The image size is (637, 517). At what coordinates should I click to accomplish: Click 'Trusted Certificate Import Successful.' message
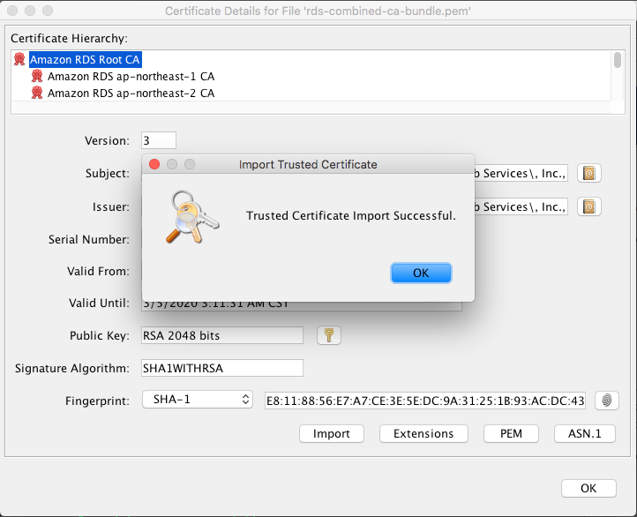click(x=351, y=215)
